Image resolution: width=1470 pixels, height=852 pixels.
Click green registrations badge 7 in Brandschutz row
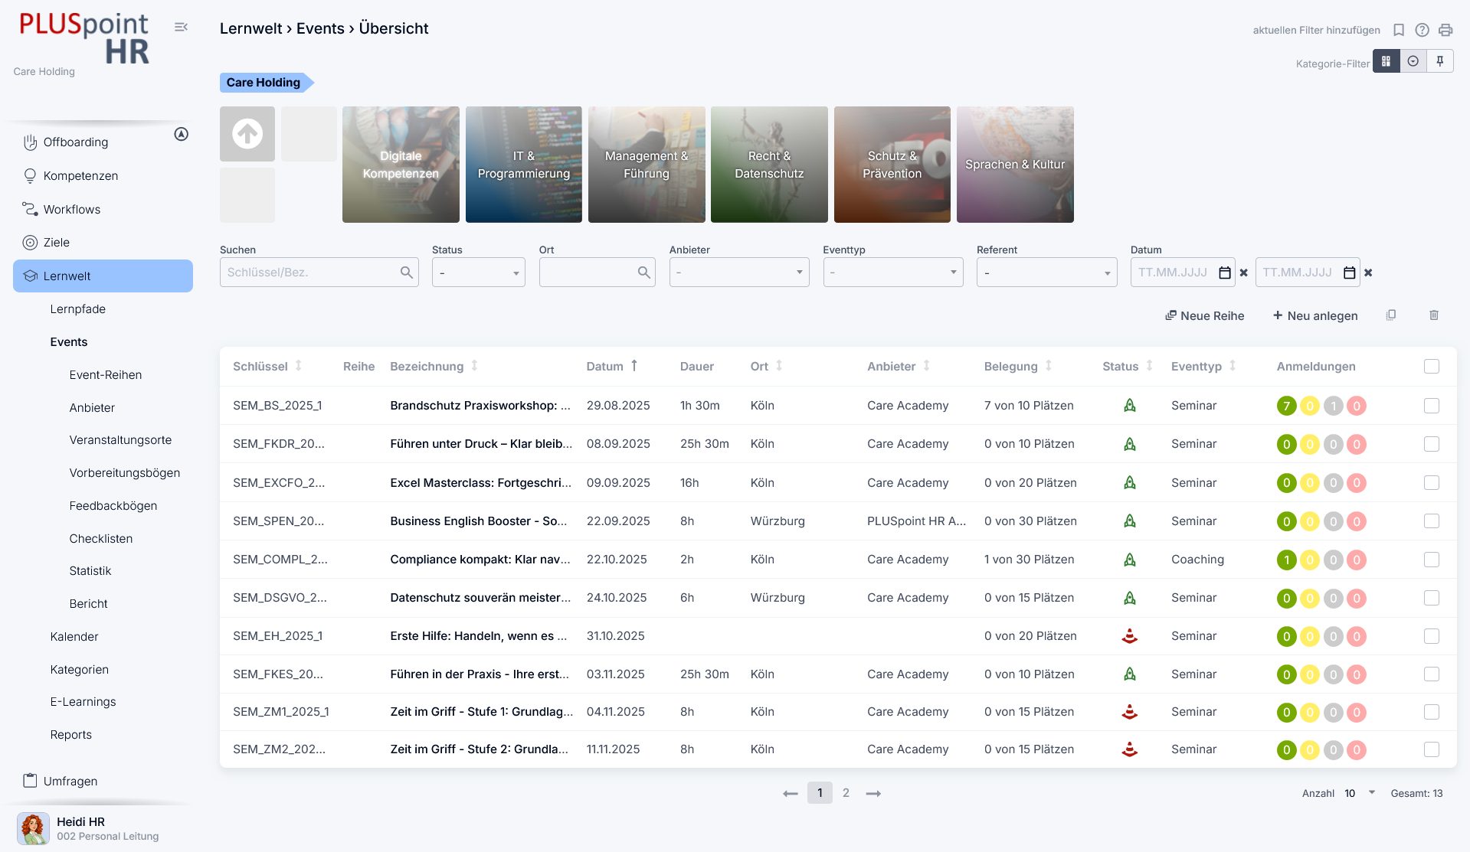(1286, 406)
